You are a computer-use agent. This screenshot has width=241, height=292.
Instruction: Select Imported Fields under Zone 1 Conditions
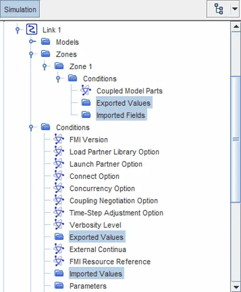click(x=121, y=115)
